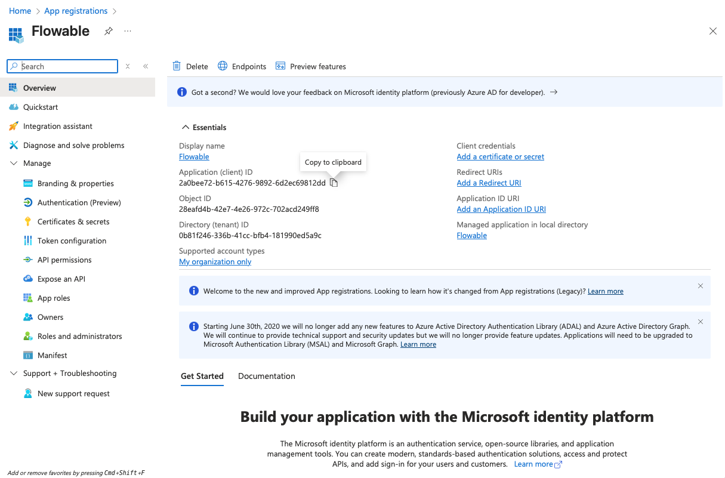Open Preview features
Image resolution: width=725 pixels, height=478 pixels.
311,66
